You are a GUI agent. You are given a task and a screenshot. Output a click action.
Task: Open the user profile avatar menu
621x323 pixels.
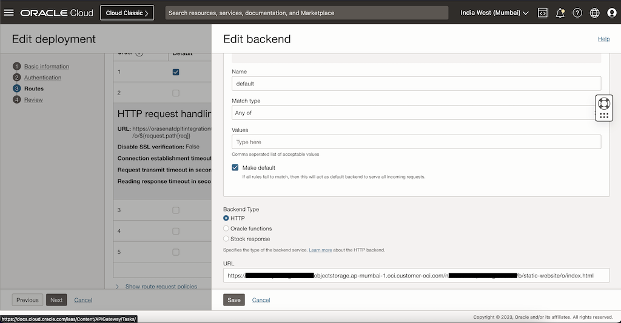(x=612, y=13)
